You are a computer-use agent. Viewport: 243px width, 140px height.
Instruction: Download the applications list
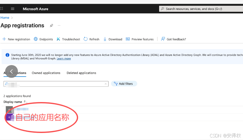tap(113, 39)
